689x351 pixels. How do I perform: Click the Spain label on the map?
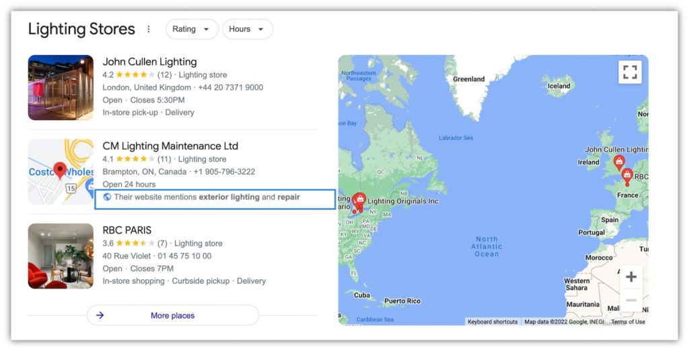610,220
